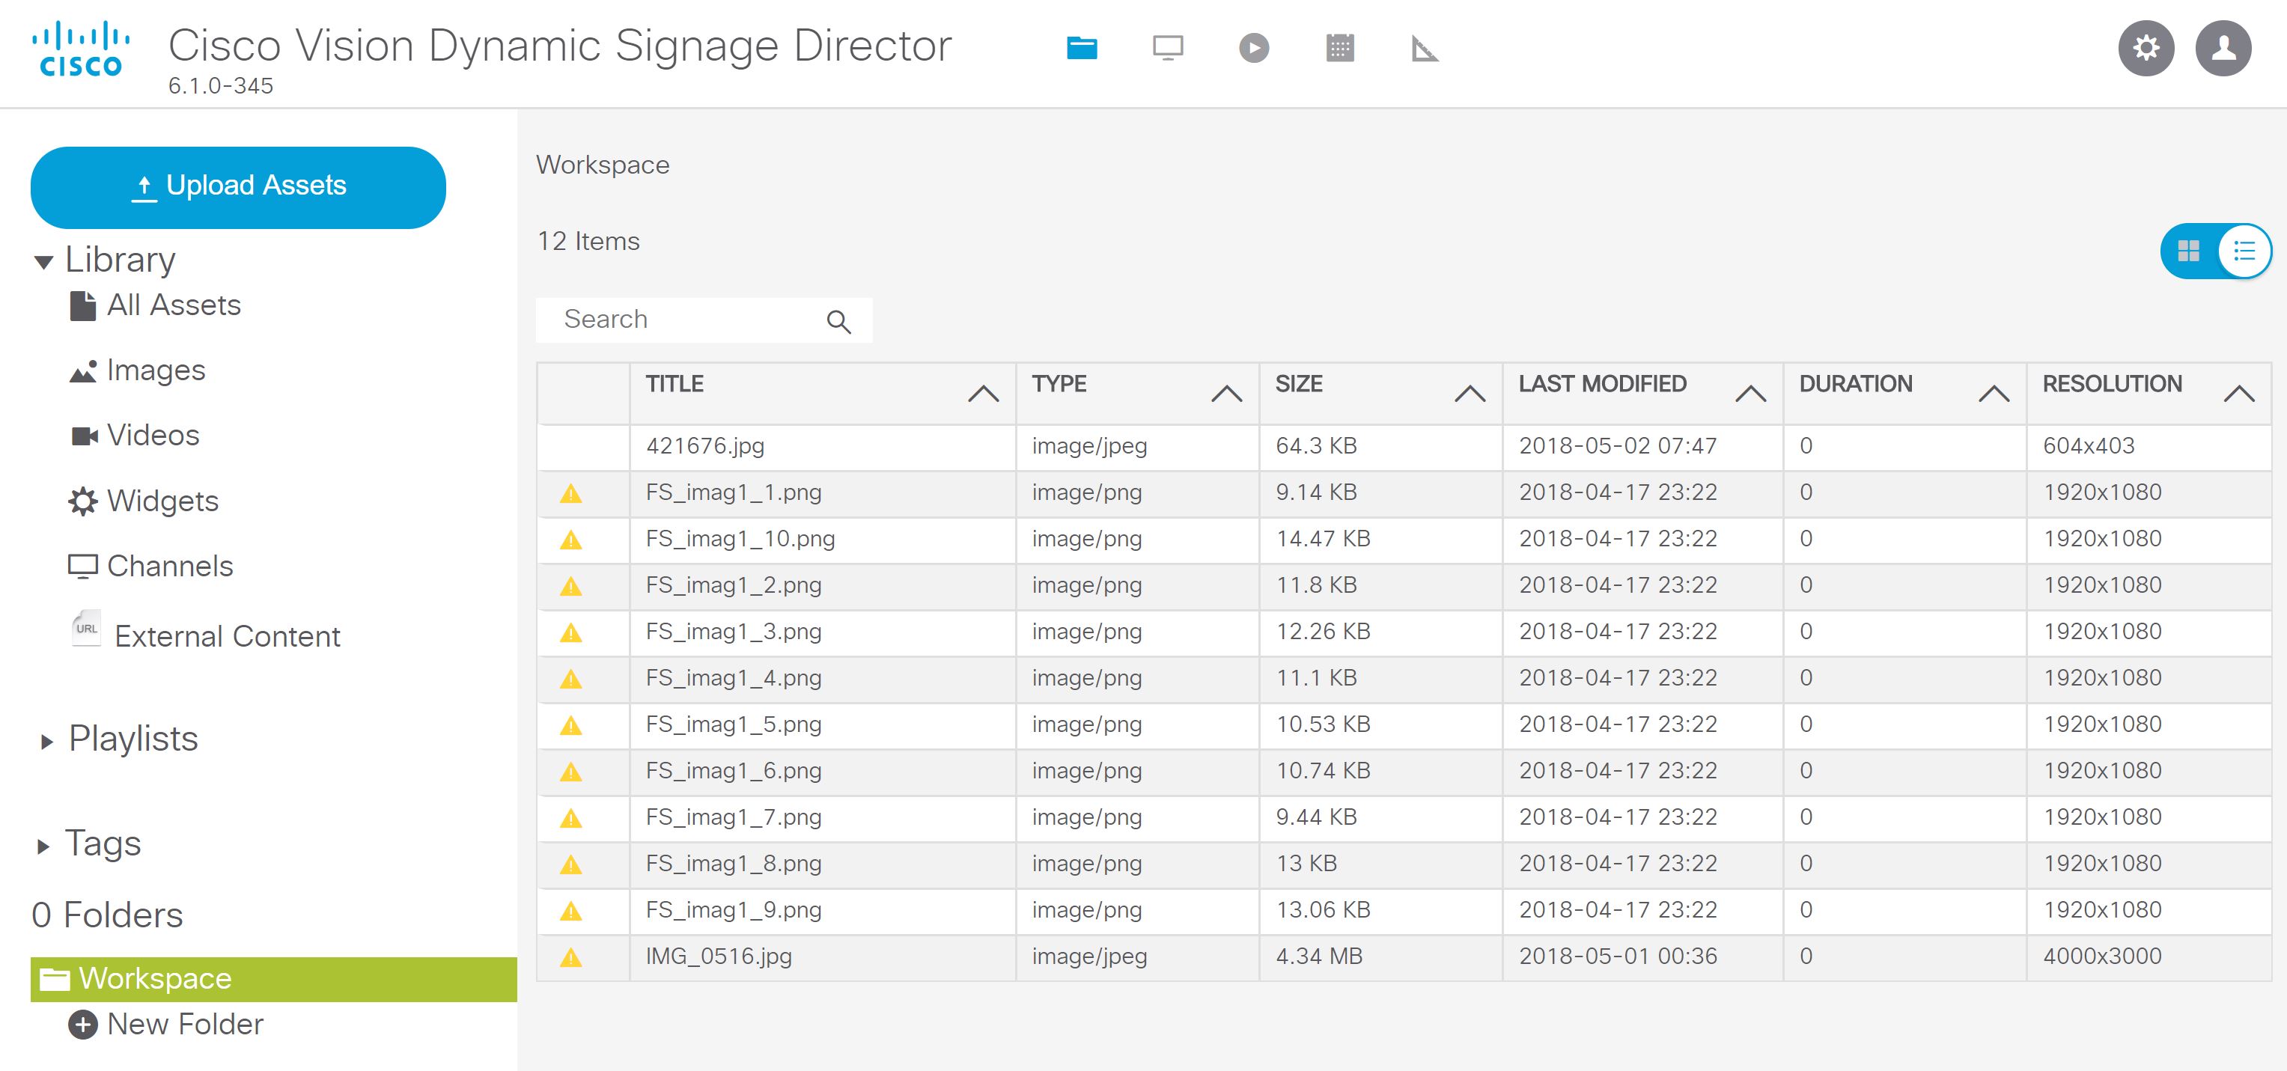Open the calendar scheduler icon in the header

tap(1340, 49)
